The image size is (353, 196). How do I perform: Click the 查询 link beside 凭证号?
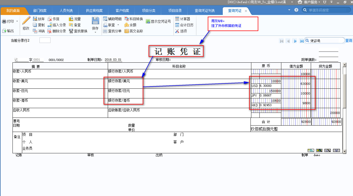[349, 41]
